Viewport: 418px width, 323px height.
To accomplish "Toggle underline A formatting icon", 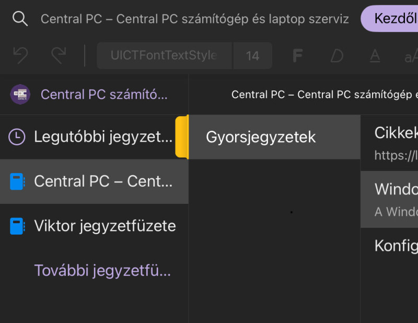I will point(375,56).
